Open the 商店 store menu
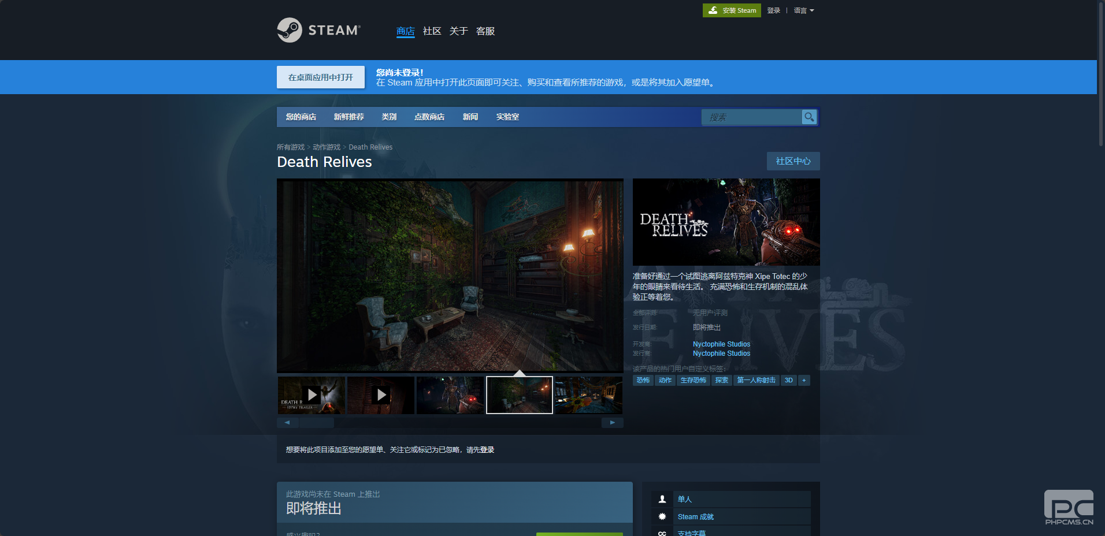This screenshot has width=1105, height=536. click(x=406, y=31)
